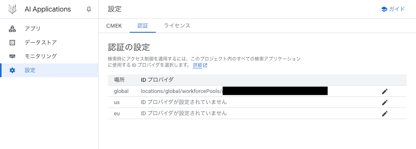Viewport: 416px width, 149px height.
Task: Click the eu row's unset provider text
Action: pos(184,113)
